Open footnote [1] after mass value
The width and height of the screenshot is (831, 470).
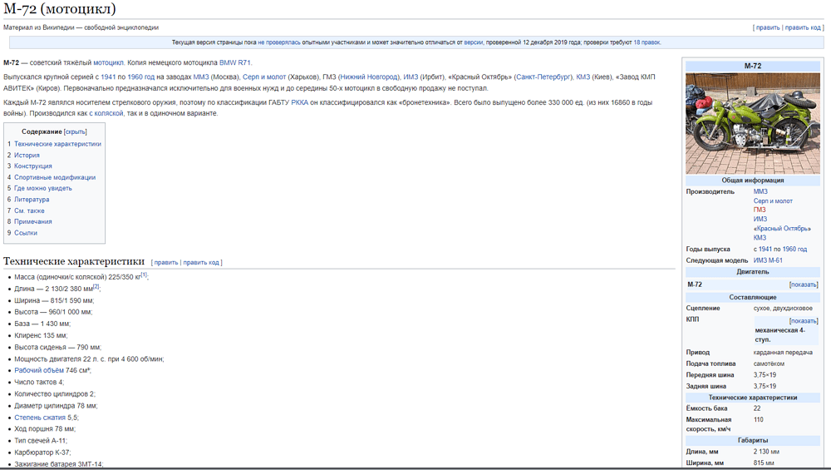click(x=144, y=275)
